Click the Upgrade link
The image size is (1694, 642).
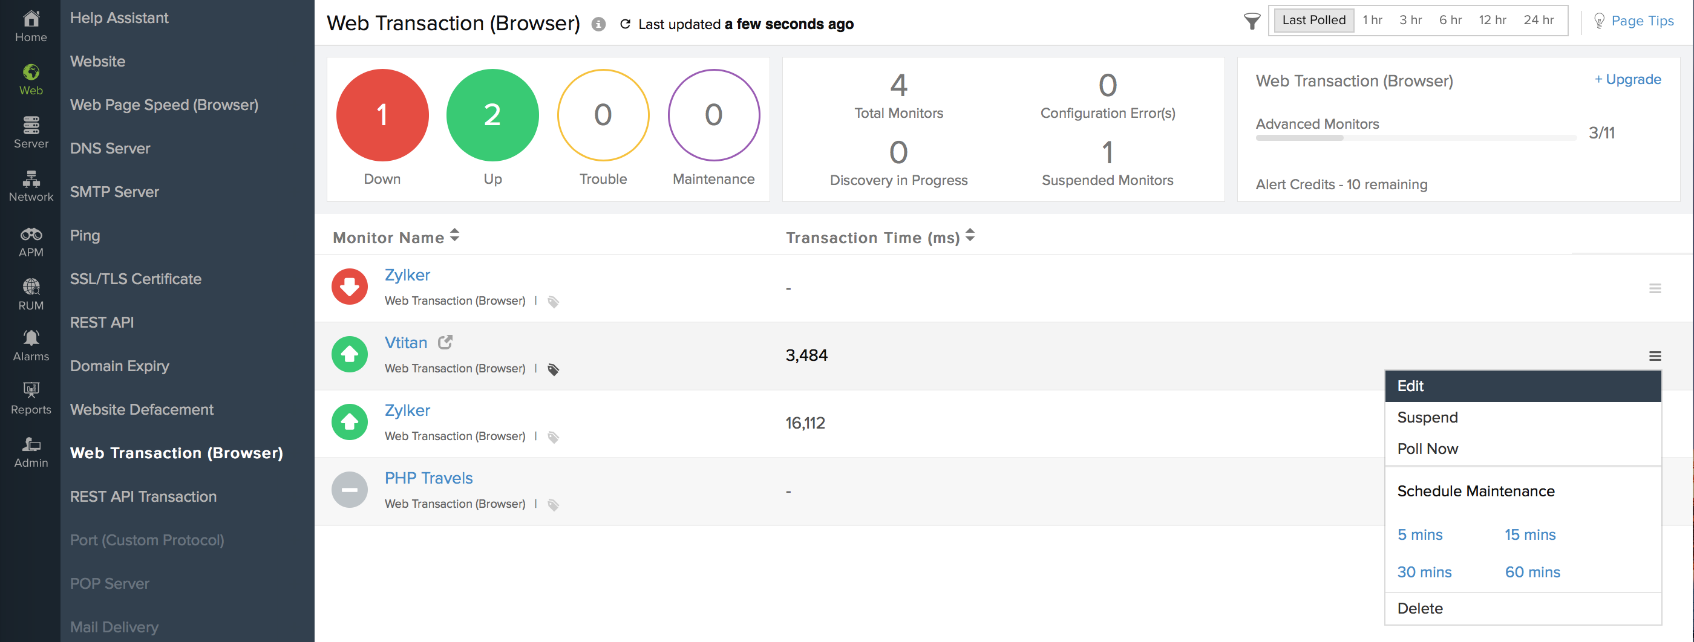tap(1627, 80)
